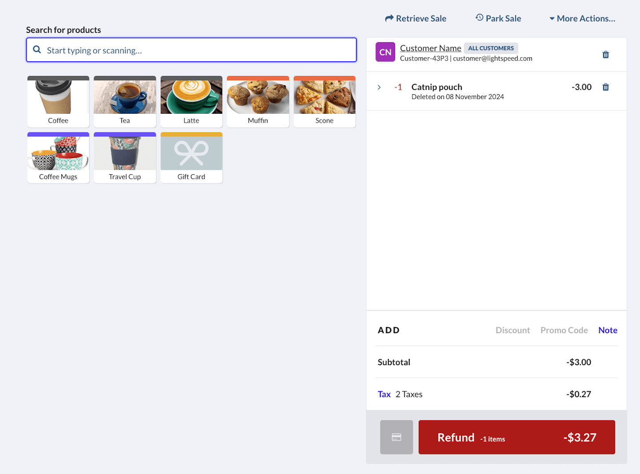Click the customer trash icon to remove customer

pyautogui.click(x=605, y=55)
